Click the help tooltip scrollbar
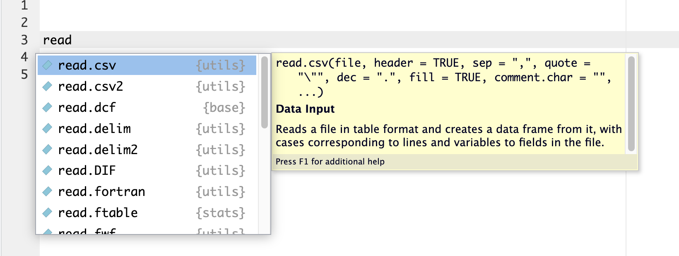Screen dimensions: 679x256 click(x=631, y=104)
